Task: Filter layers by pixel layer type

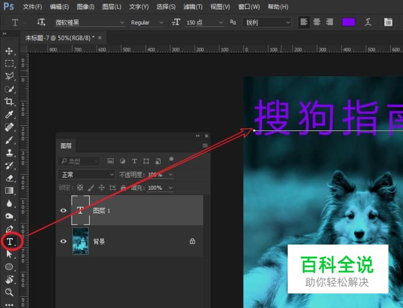Action: click(x=111, y=161)
